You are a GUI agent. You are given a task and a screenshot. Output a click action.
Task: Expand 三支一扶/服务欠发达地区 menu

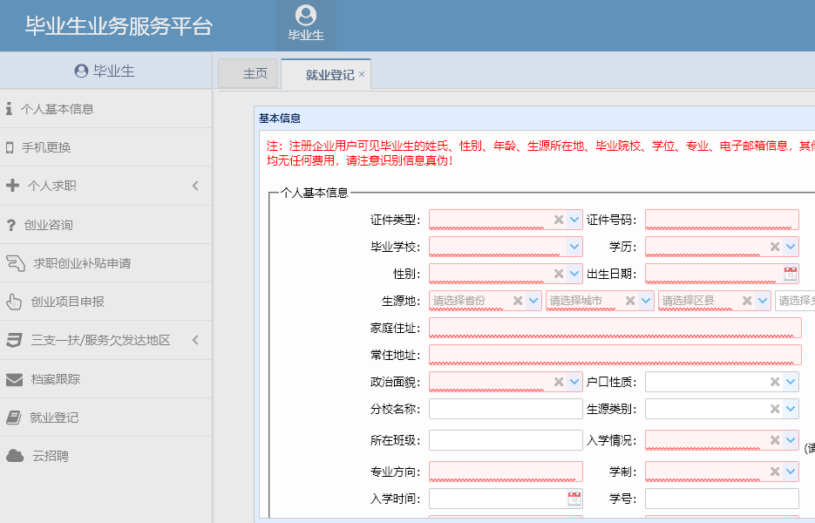pos(100,340)
